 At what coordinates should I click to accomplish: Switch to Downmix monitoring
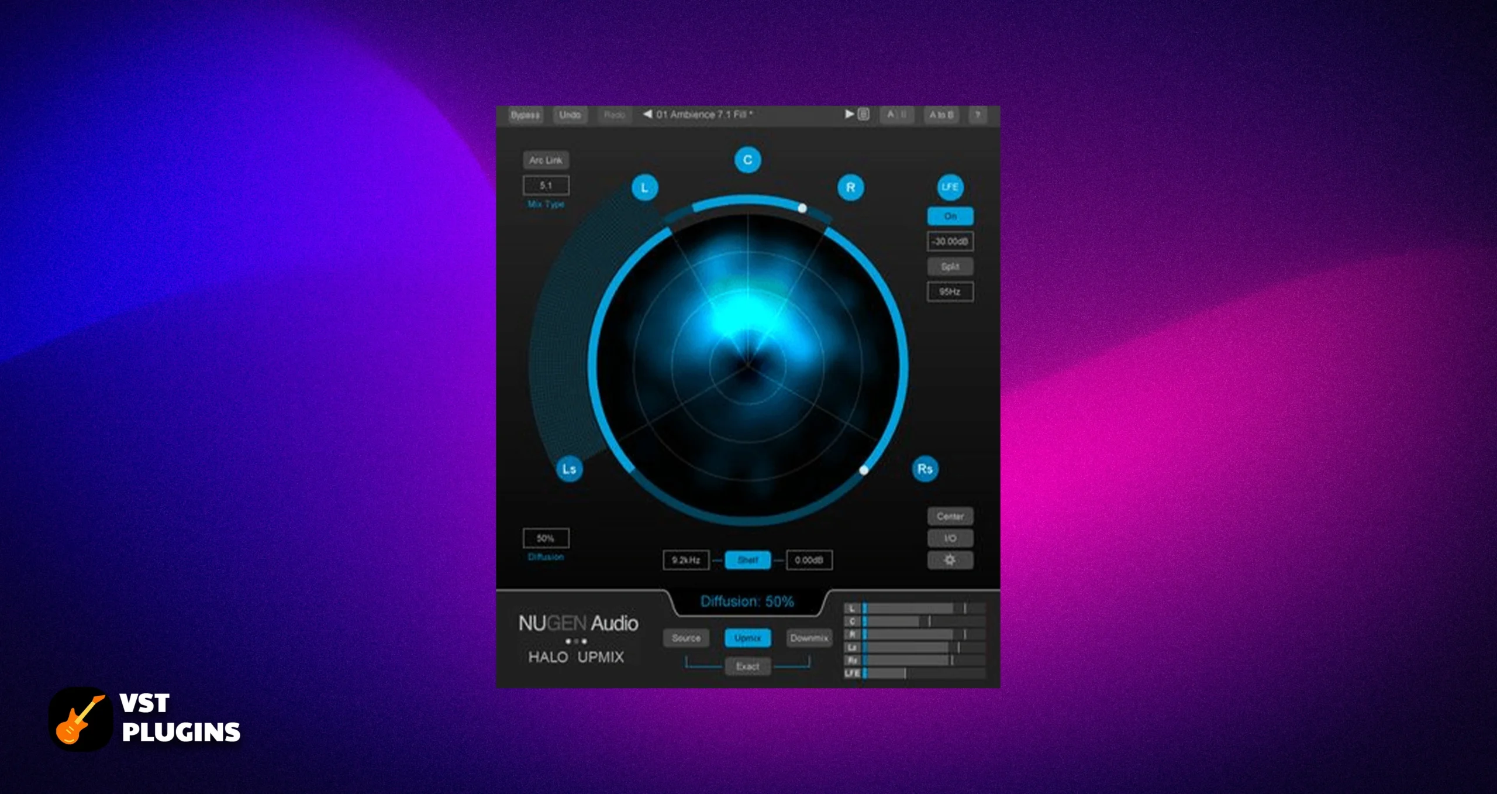809,638
